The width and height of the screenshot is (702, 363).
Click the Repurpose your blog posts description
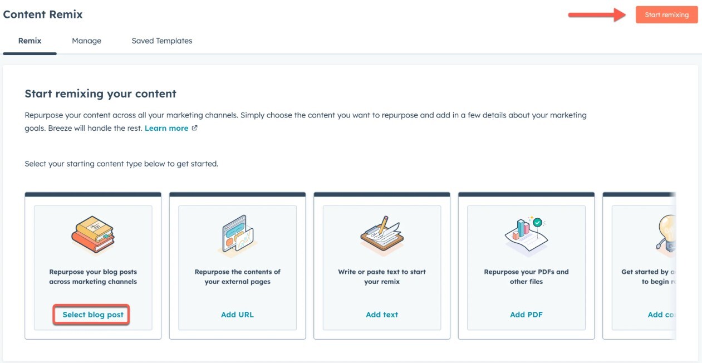click(93, 277)
